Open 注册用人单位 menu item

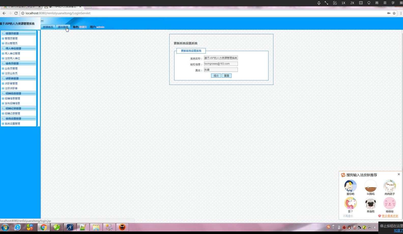coord(12,58)
